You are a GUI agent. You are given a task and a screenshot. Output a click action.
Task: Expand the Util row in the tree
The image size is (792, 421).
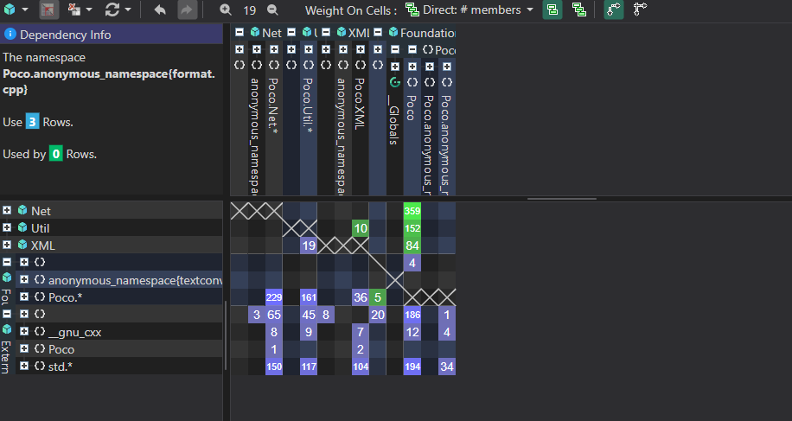[x=7, y=227]
